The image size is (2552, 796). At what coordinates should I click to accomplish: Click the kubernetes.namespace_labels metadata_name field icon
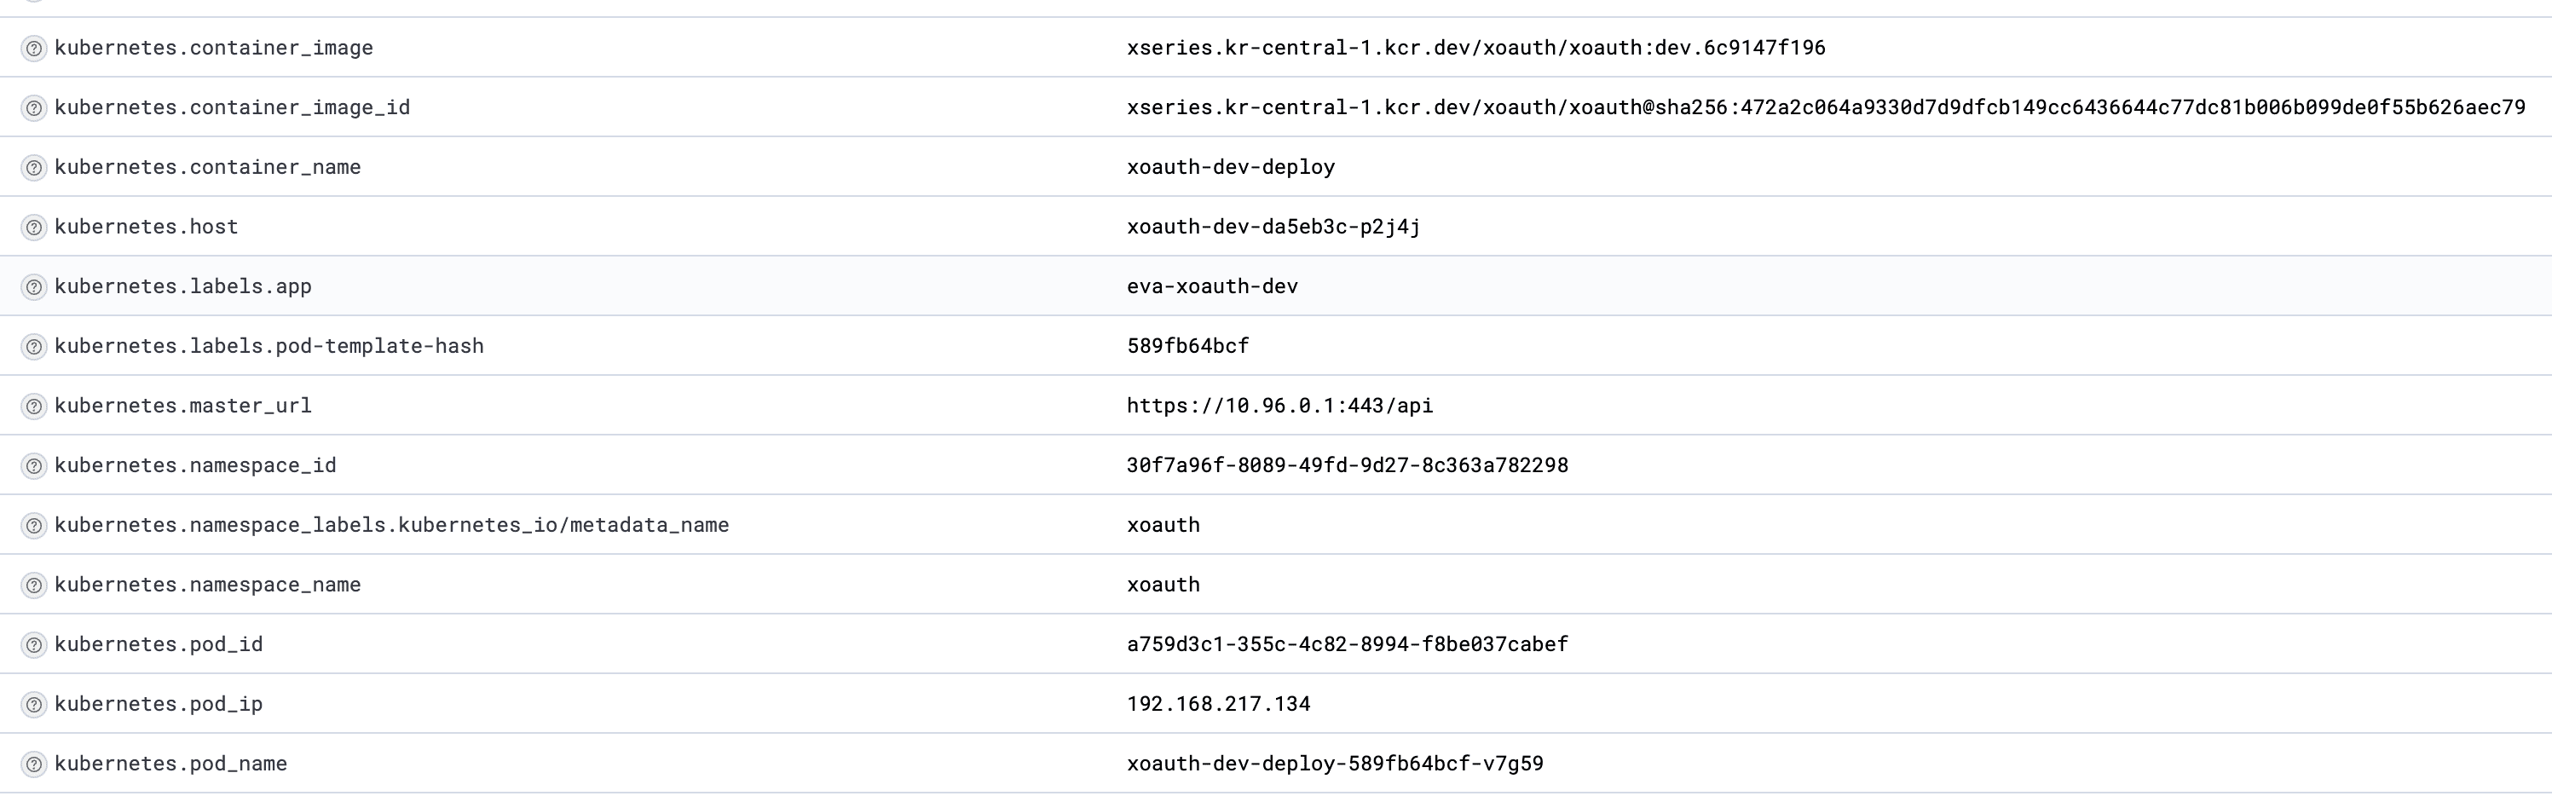(34, 526)
